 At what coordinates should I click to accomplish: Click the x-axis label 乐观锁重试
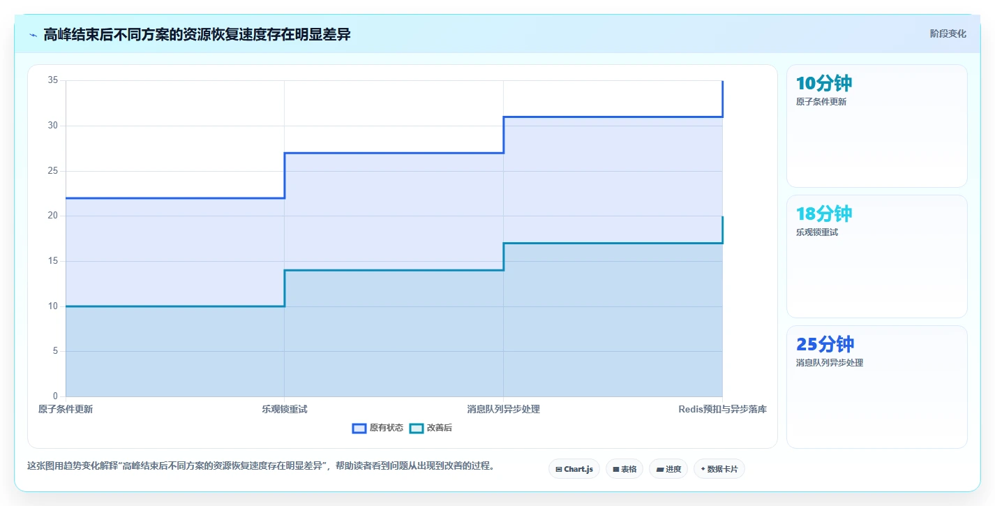click(x=285, y=409)
